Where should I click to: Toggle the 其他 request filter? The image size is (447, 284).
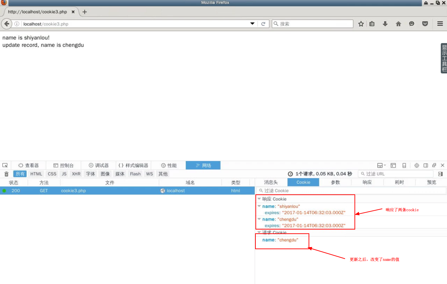163,174
